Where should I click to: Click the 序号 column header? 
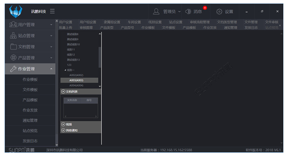(89, 100)
